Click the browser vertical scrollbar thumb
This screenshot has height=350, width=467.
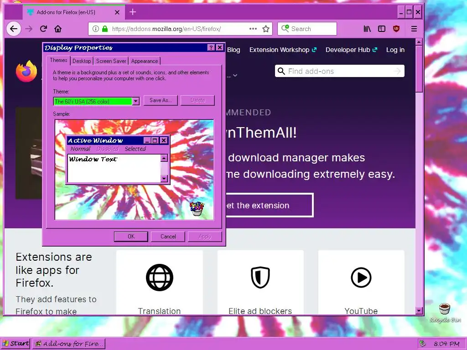coord(419,69)
